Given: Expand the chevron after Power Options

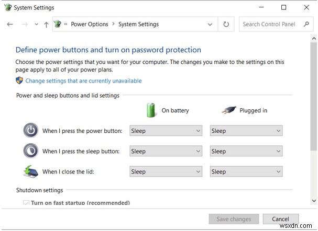Looking at the screenshot, I should point(113,24).
